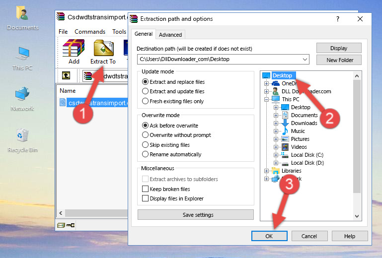Go up one folder level
The image size is (382, 258).
click(66, 75)
